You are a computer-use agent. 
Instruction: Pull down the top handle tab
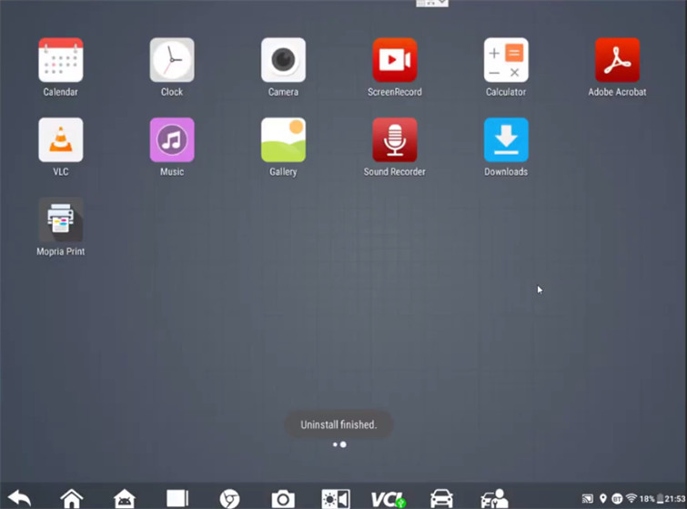coord(432,4)
